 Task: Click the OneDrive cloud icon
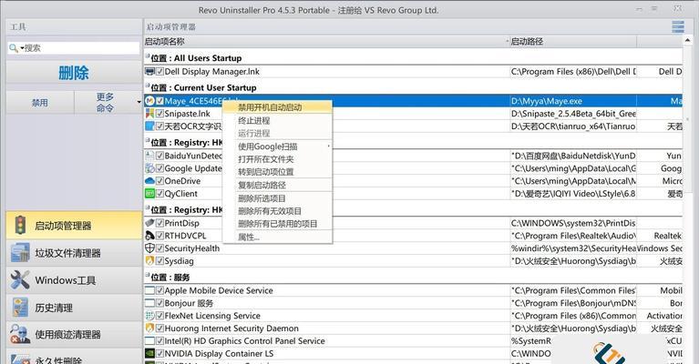point(149,181)
